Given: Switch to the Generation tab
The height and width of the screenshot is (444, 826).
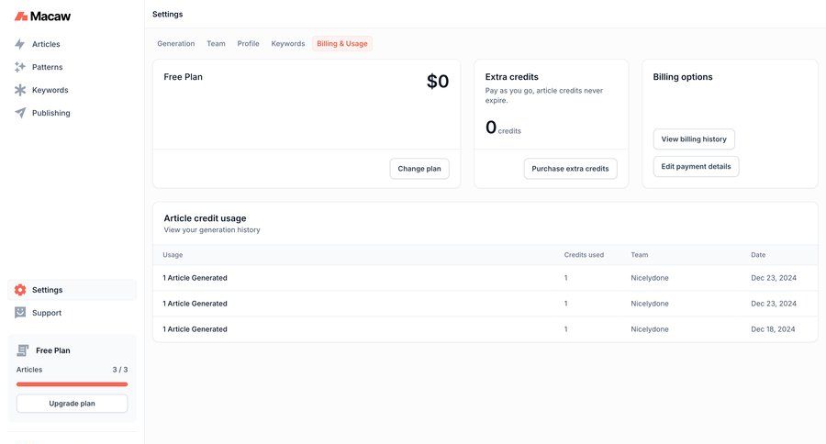Looking at the screenshot, I should [x=176, y=44].
